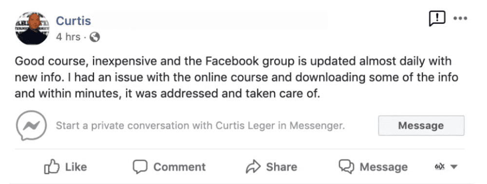
Task: Open the three-dot post options menu
Action: 460,18
